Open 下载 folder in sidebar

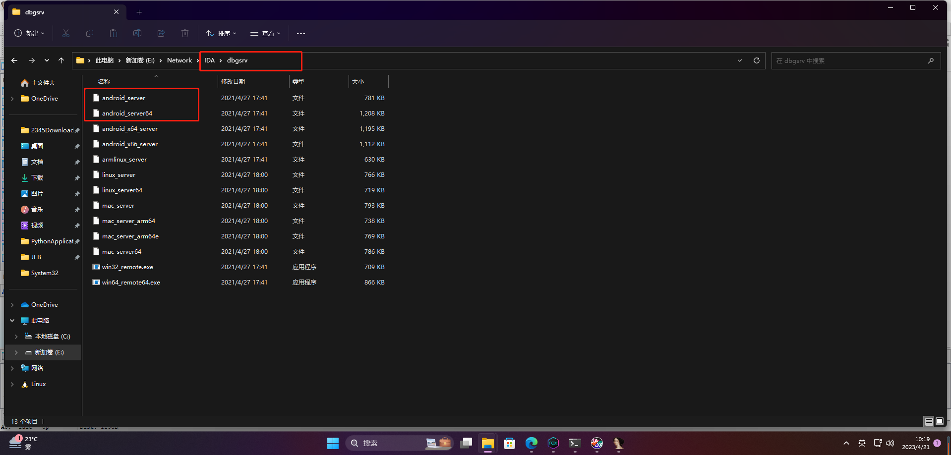click(x=33, y=178)
